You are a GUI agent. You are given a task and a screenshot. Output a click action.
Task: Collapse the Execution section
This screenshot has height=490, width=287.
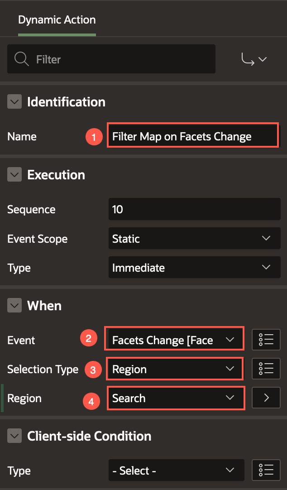(14, 174)
